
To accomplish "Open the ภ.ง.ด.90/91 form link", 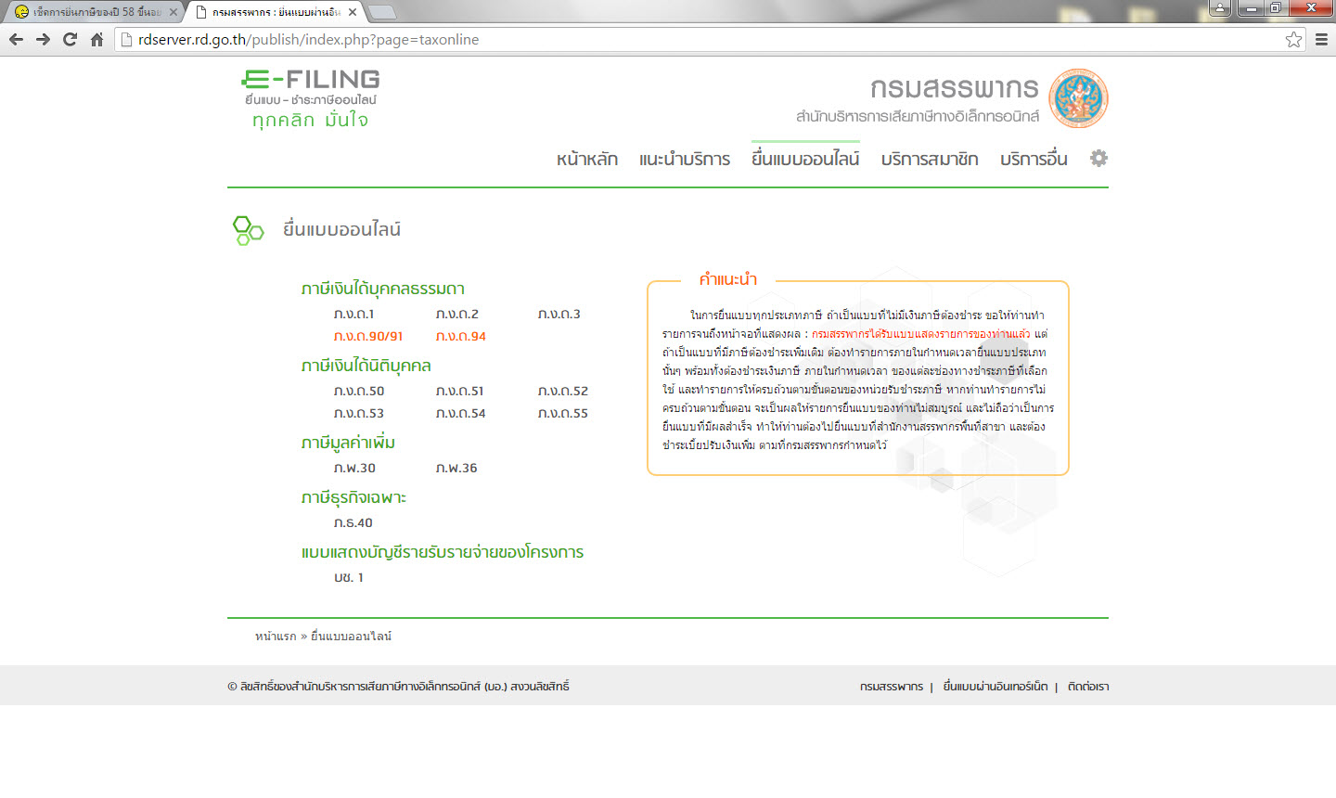I will point(368,336).
